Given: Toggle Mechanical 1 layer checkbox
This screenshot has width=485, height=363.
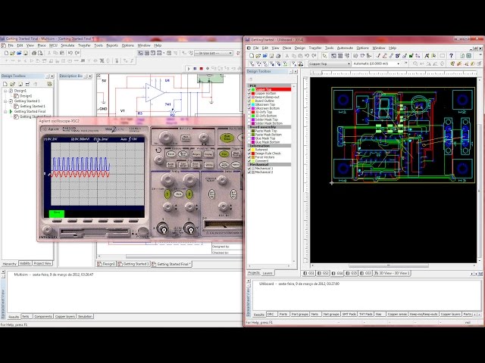Looking at the screenshot, I should 249,169.
